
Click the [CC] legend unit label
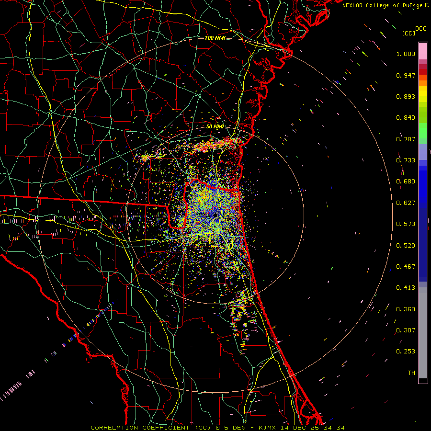[x=408, y=33]
